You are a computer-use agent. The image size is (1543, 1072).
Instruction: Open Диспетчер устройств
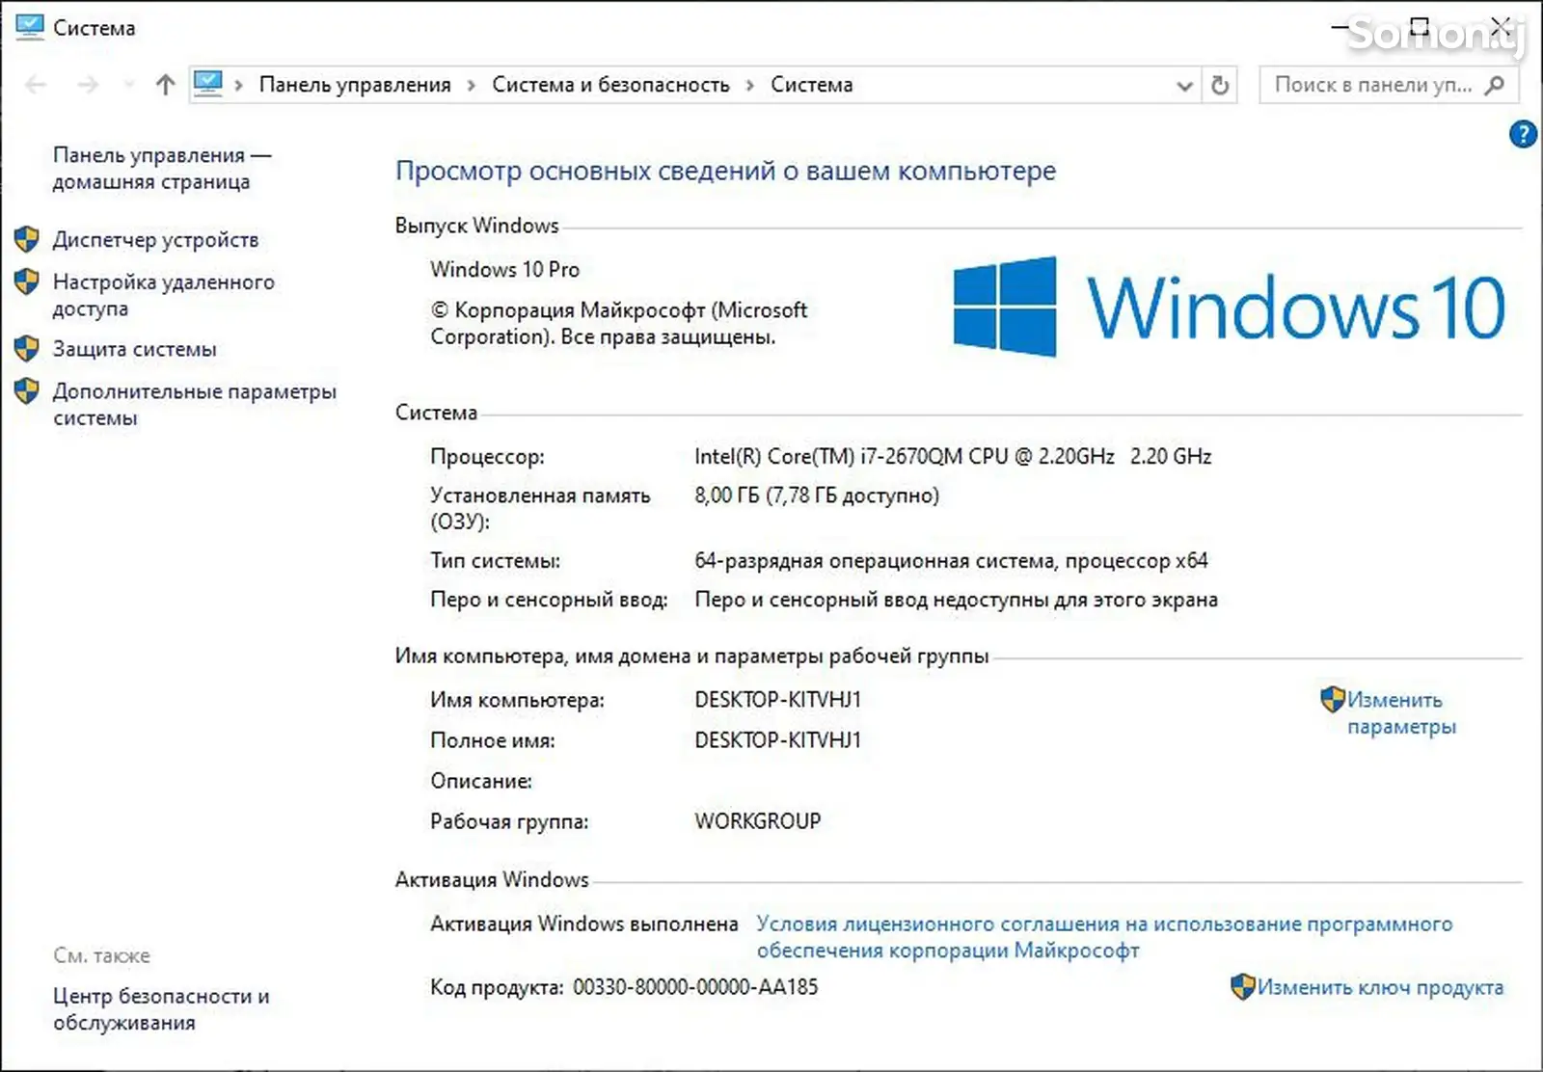click(x=155, y=239)
